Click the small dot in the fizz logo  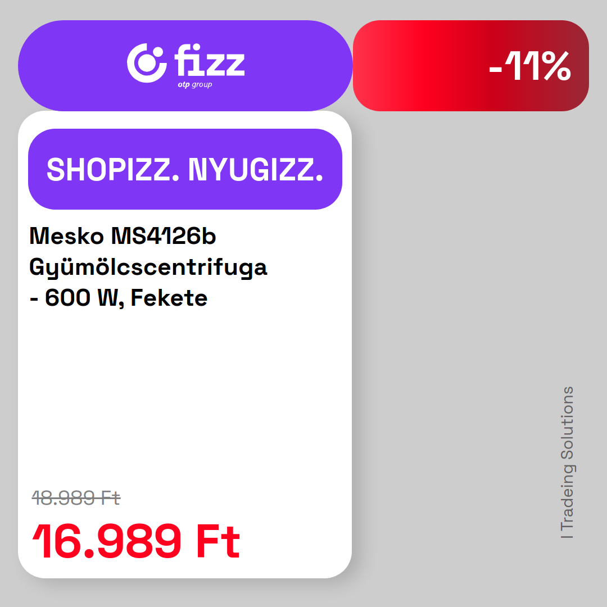click(x=158, y=53)
